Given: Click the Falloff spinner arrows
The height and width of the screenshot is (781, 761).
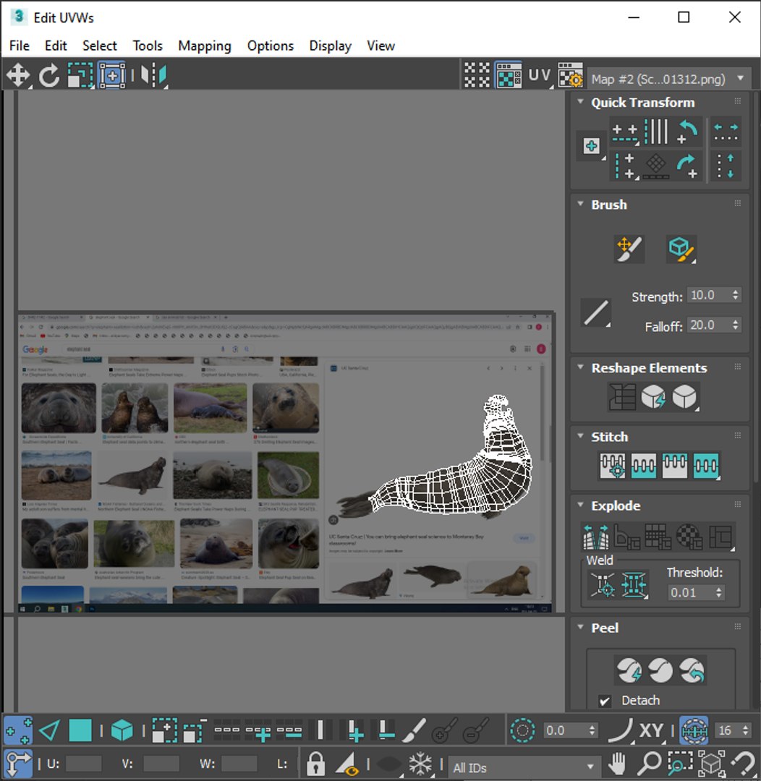Looking at the screenshot, I should pos(736,325).
